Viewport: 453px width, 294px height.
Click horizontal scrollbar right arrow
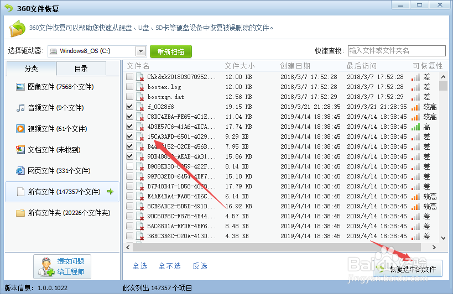click(x=434, y=247)
